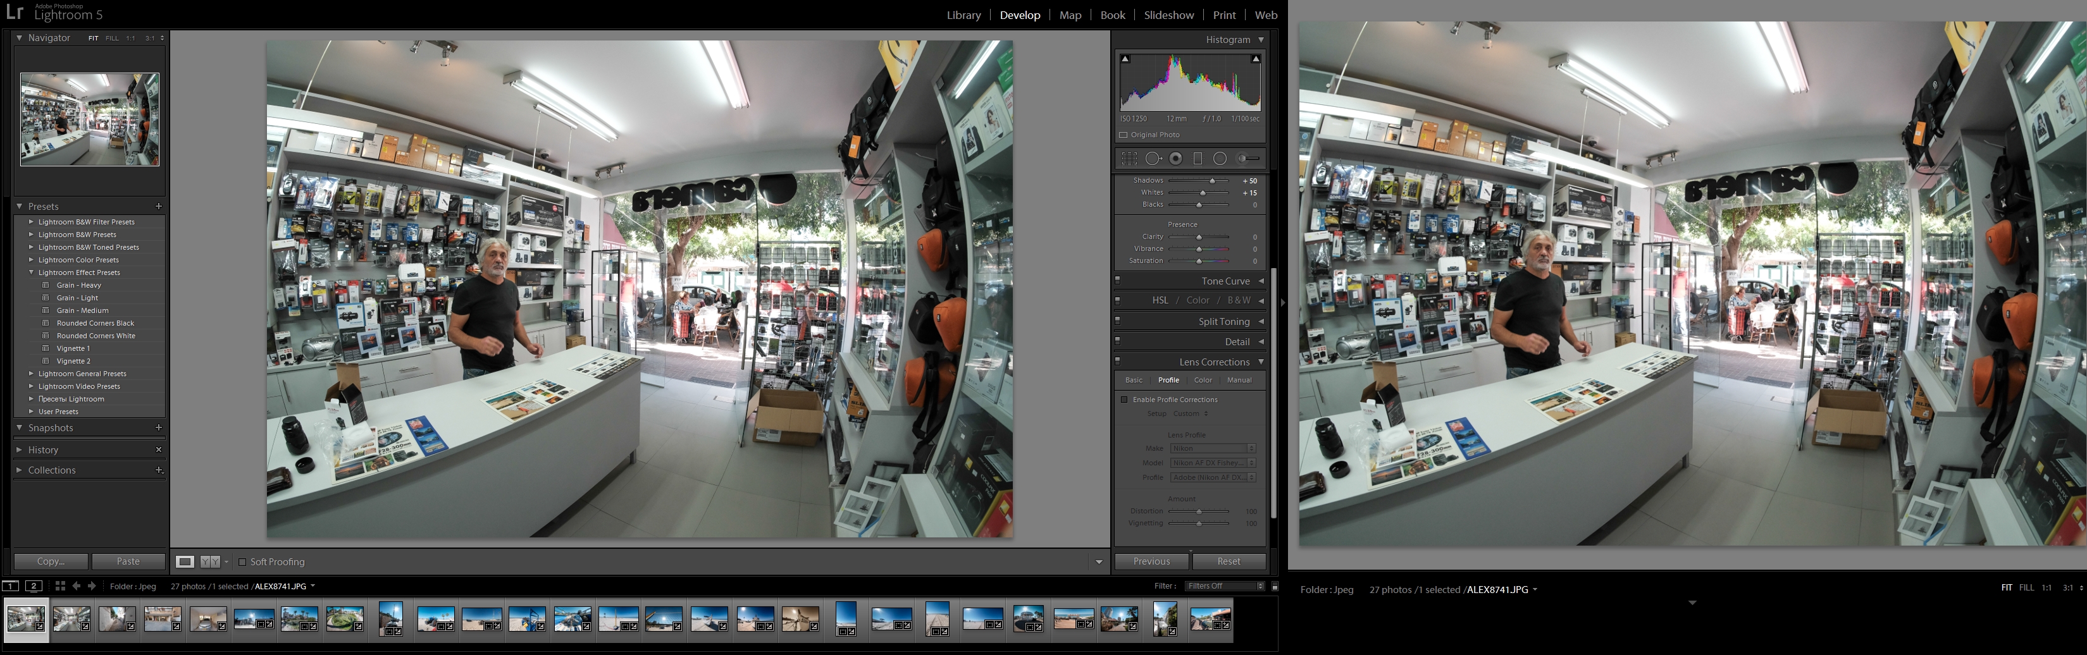Viewport: 2087px width, 655px height.
Task: Open lens Model dropdown
Action: tap(1213, 463)
